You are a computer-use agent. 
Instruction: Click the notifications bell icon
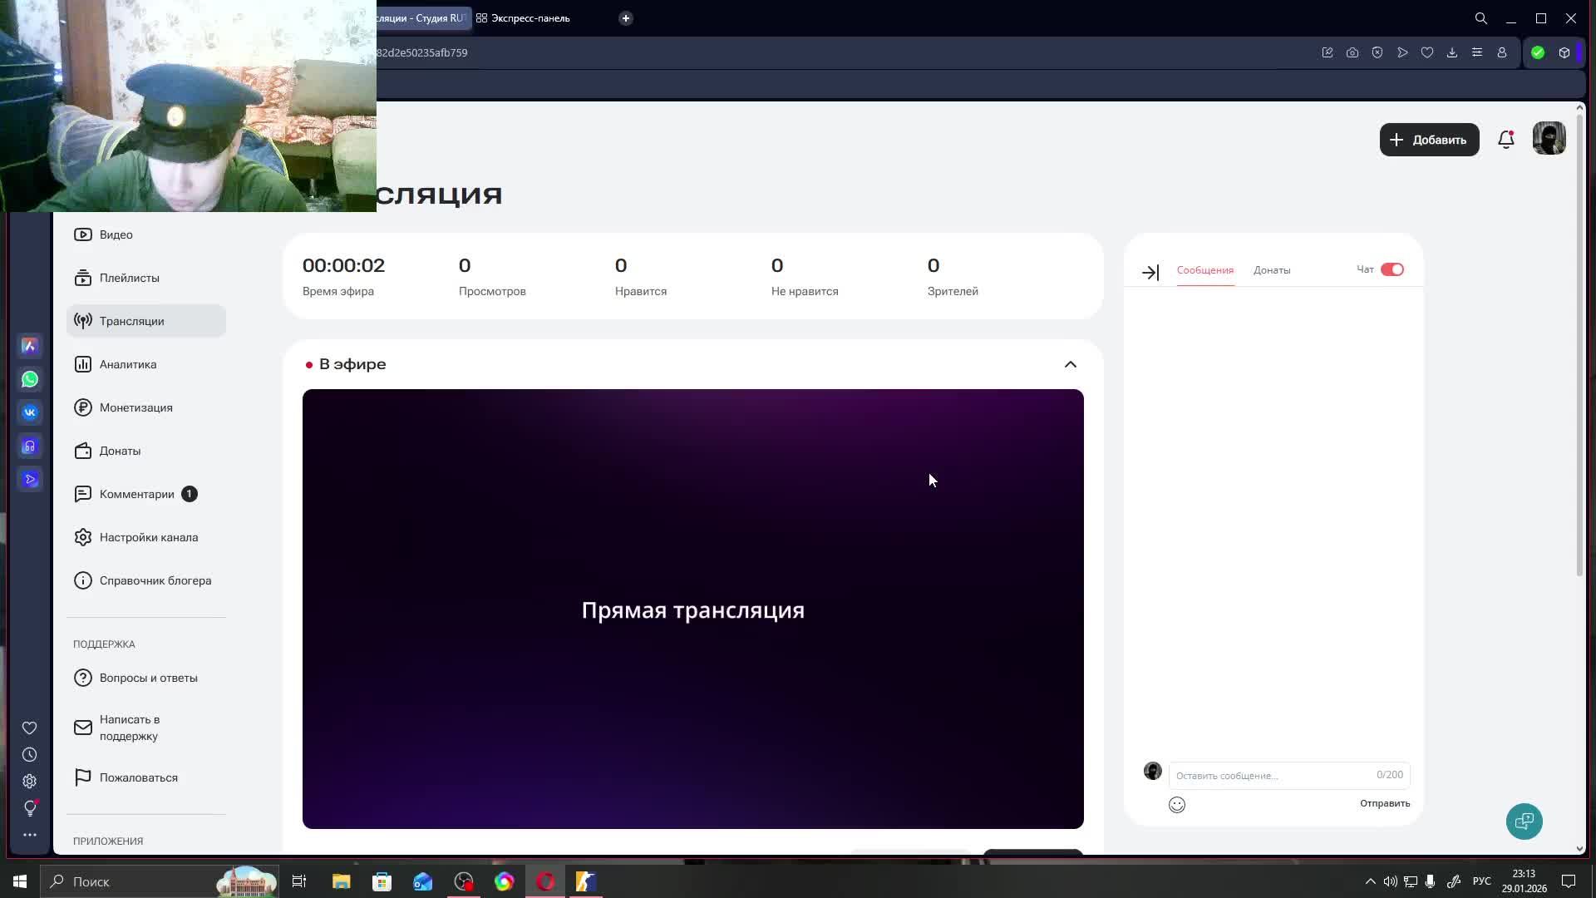[x=1505, y=140]
